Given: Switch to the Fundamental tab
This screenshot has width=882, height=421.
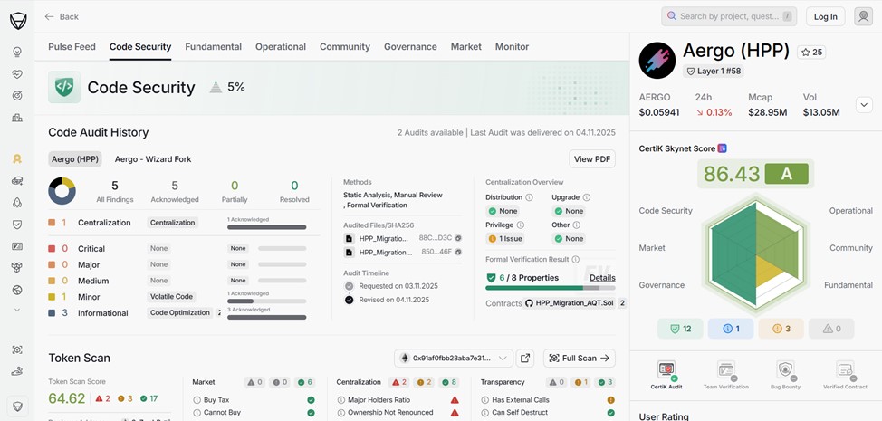Looking at the screenshot, I should (213, 47).
